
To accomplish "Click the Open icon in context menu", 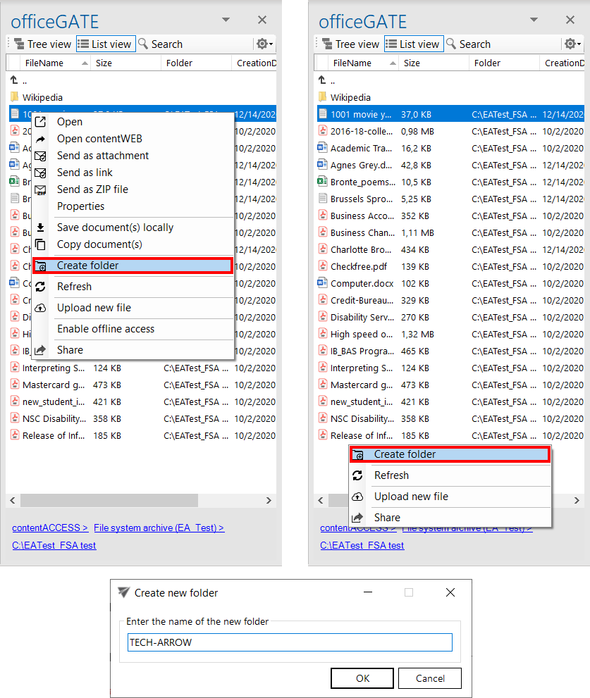I will click(41, 122).
